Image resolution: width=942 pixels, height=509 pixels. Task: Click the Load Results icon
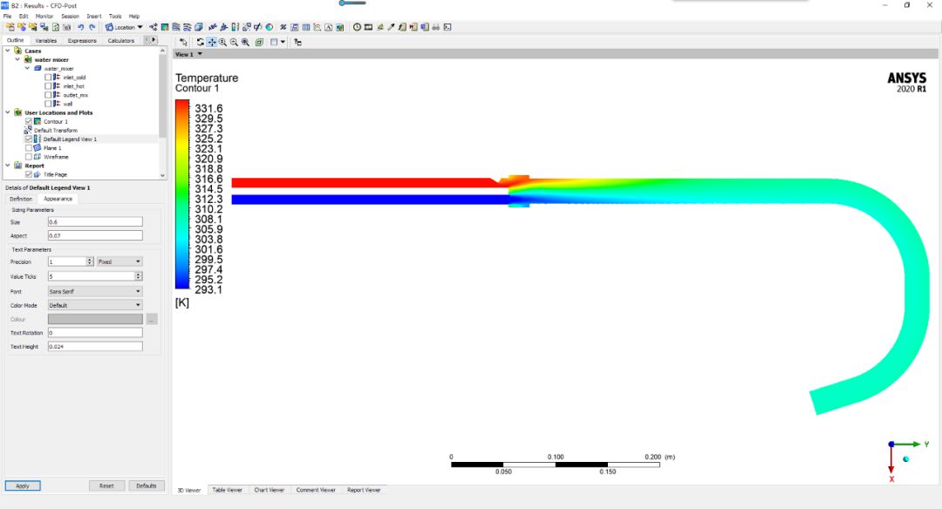[x=10, y=27]
